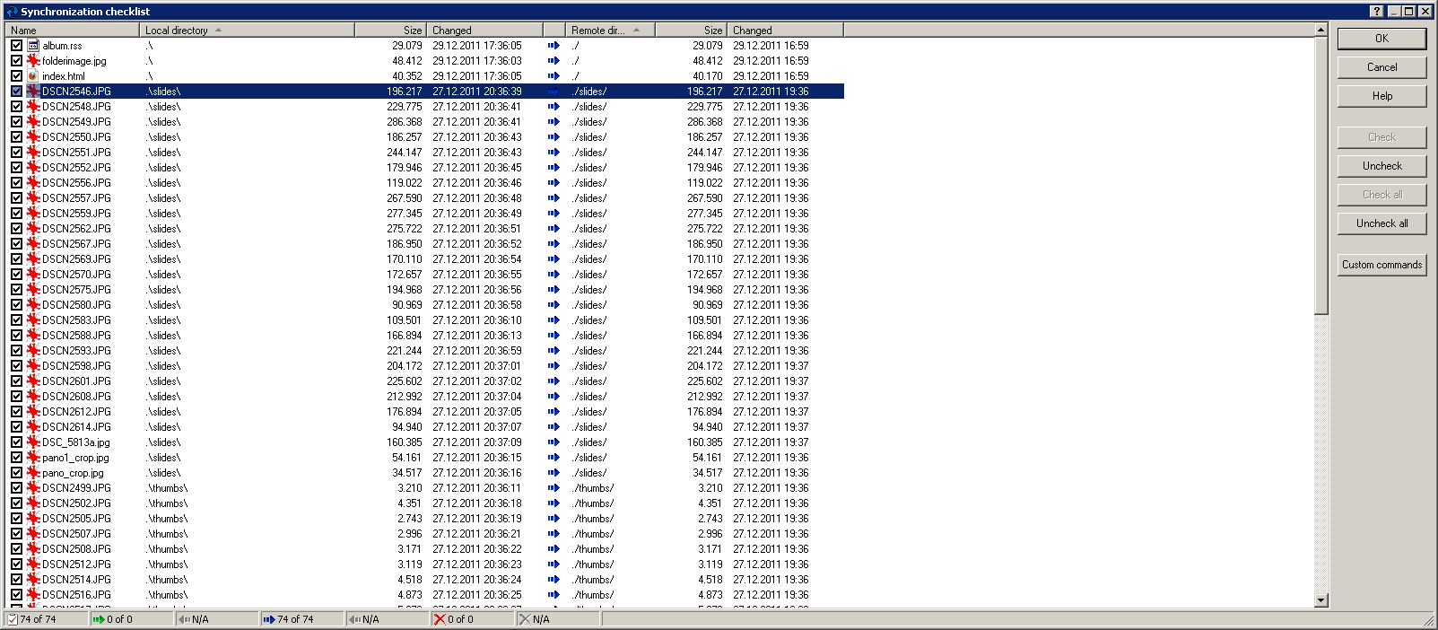Click the Firefox icon beside index.html
Screen dimensions: 1438x630
[33, 76]
